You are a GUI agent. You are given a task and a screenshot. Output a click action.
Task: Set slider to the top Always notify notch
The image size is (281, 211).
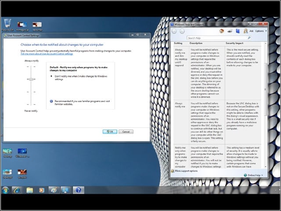pyautogui.click(x=31, y=66)
